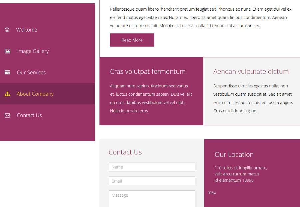Click the picture icon beside Image Gallery
This screenshot has height=207, width=300.
[7, 51]
